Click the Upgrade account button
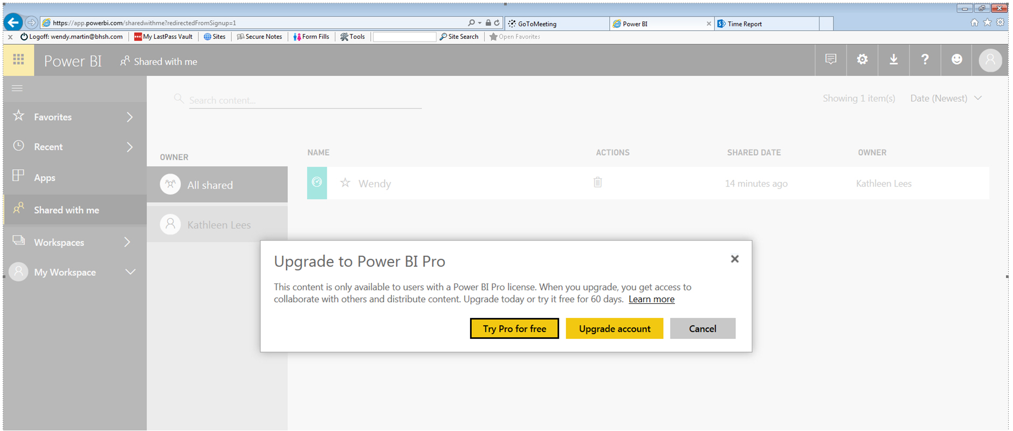Viewport: 1013px width, 431px height. pyautogui.click(x=615, y=329)
